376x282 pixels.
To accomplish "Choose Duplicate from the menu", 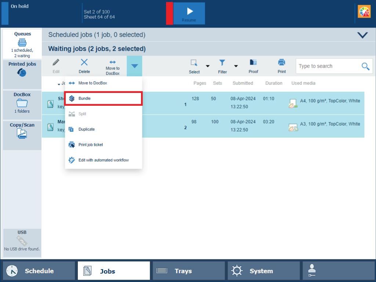I will point(103,129).
